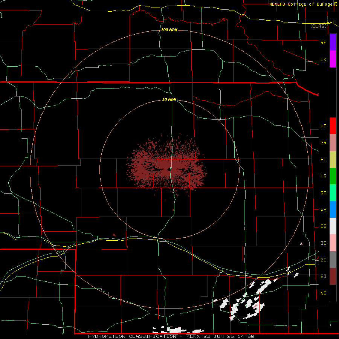Click the RF label in the legend

point(323,43)
